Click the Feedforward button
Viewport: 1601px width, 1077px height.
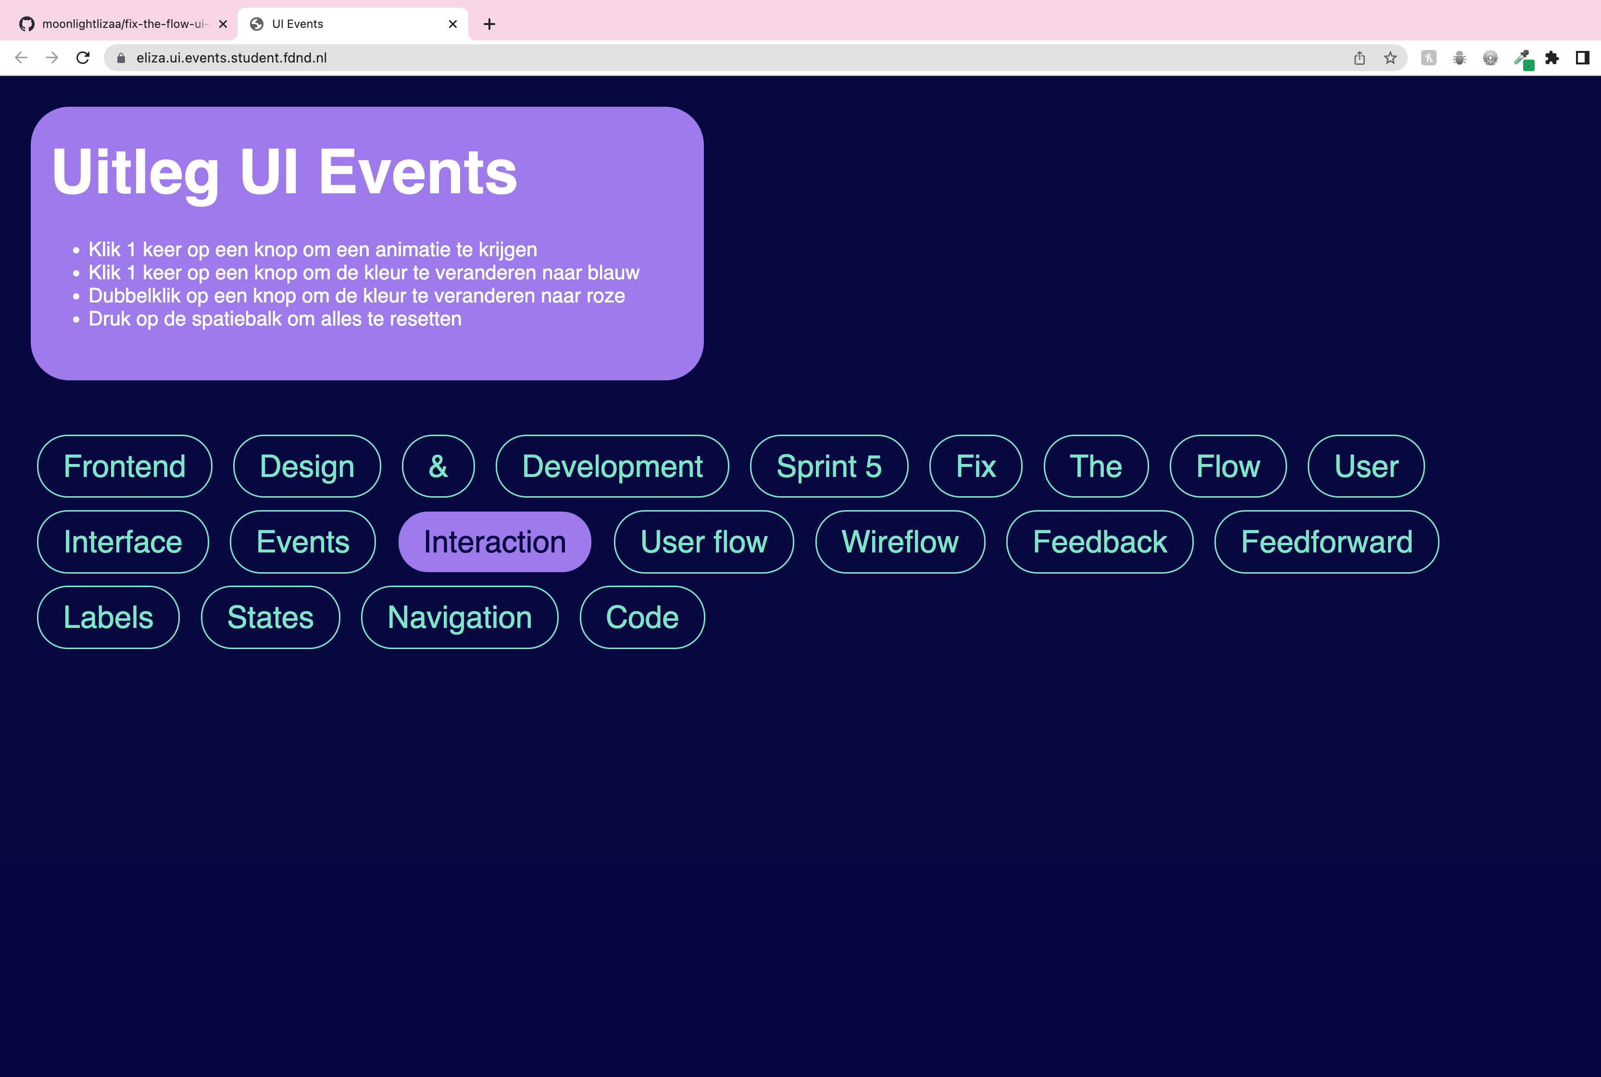(1326, 542)
